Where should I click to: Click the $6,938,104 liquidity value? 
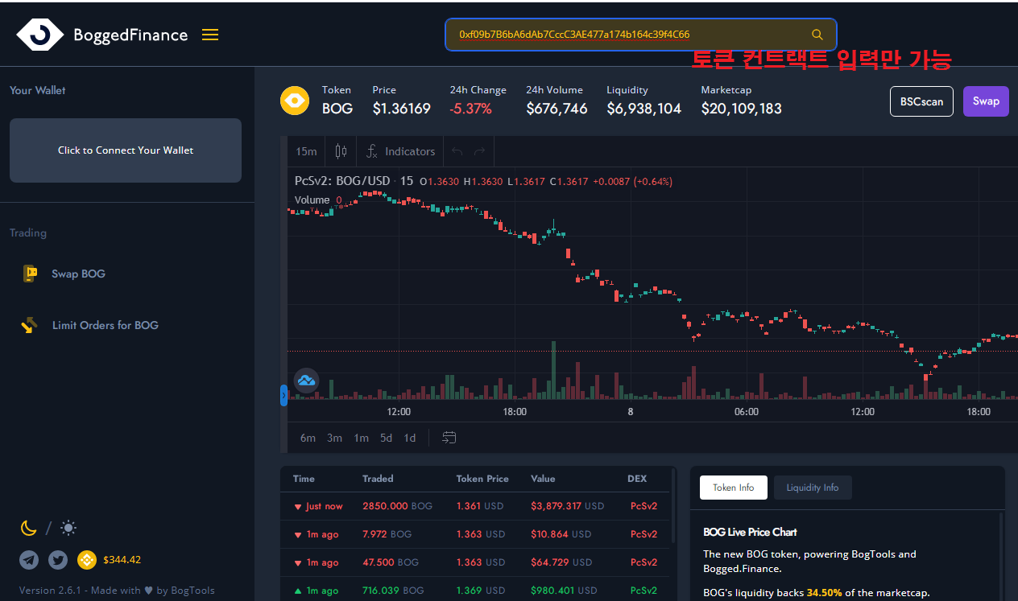[x=644, y=109]
